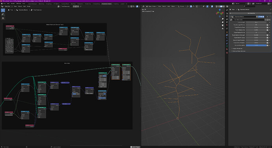Screen dimensions: 272x148
Task: Select the Links Cut tool in node editor
Action: pos(3,19)
